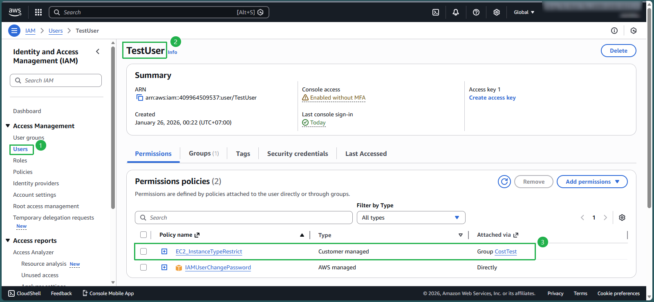Open the table preferences gear icon

pos(622,218)
